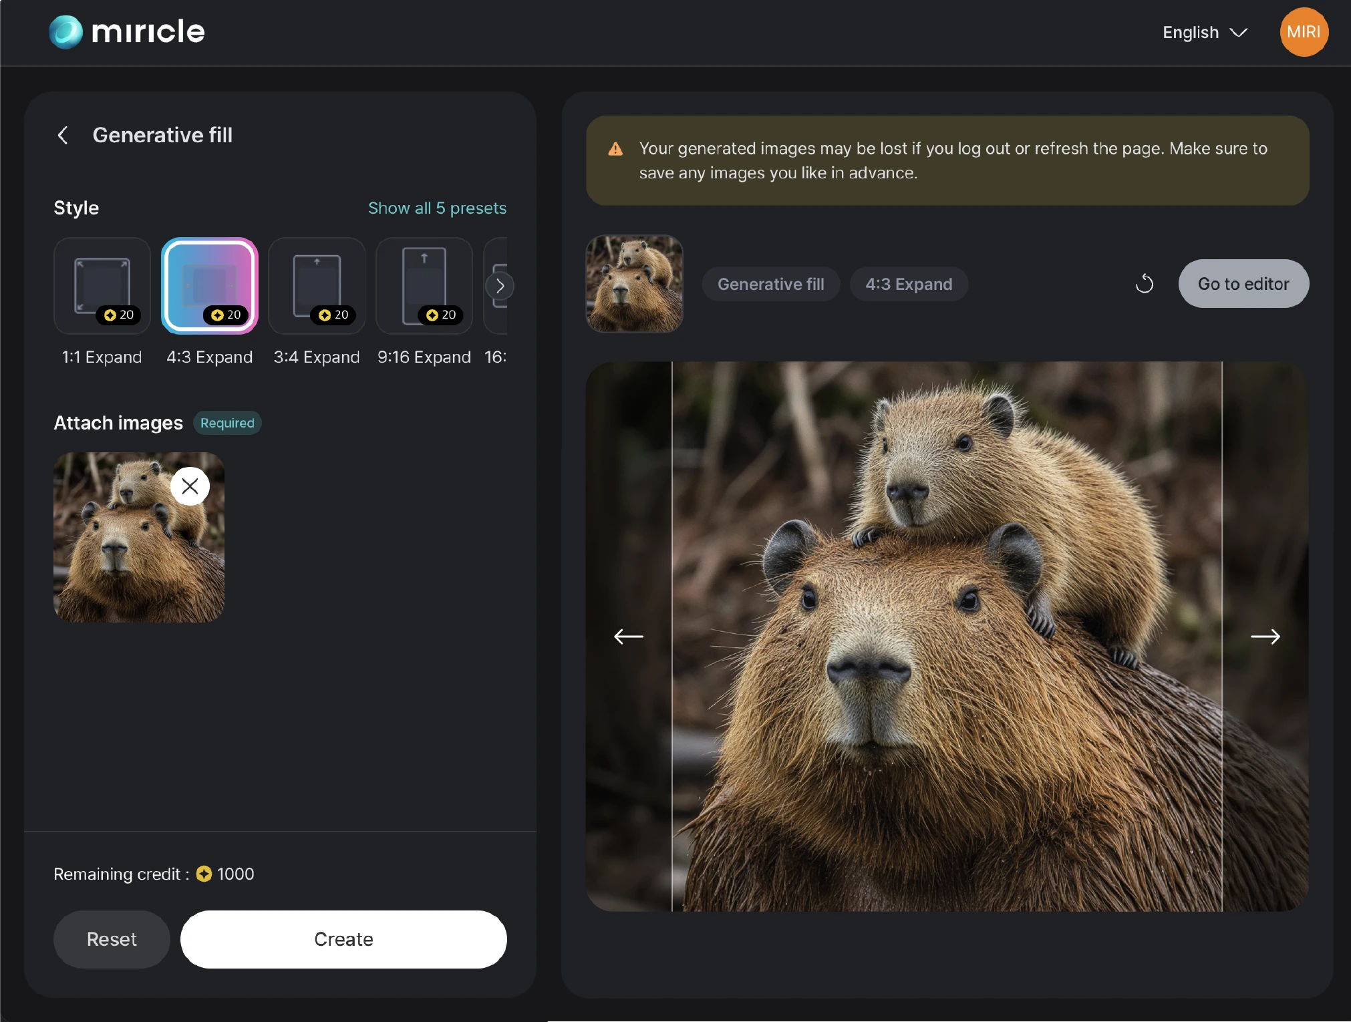Select the 4:3 Expand tag above the preview
1351x1022 pixels.
tap(908, 283)
